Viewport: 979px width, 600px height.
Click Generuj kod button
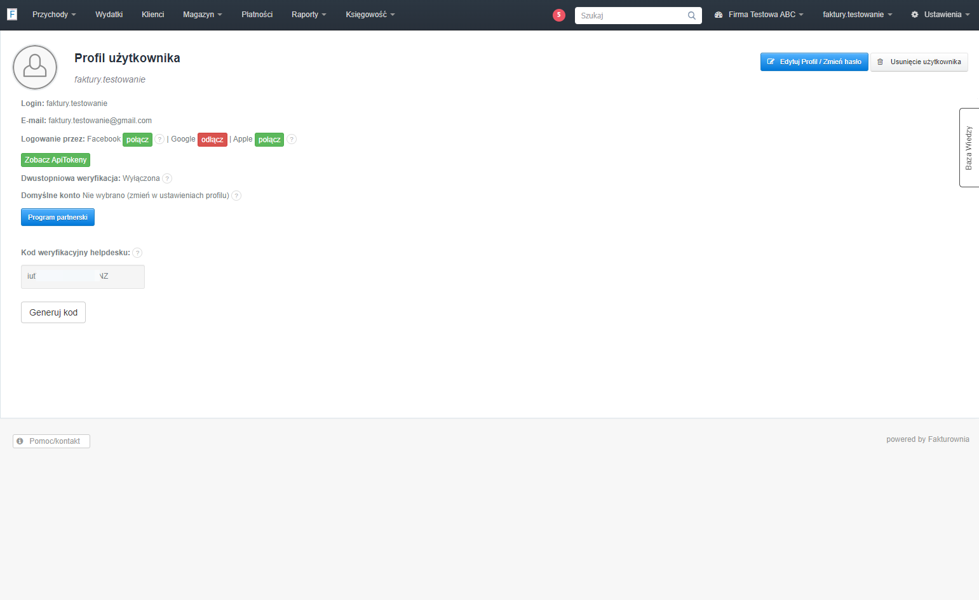[x=53, y=312]
